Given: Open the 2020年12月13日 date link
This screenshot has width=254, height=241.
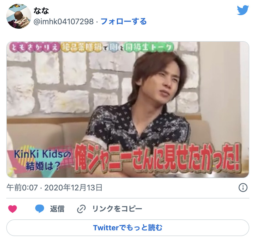Looking at the screenshot, I should click(73, 188).
